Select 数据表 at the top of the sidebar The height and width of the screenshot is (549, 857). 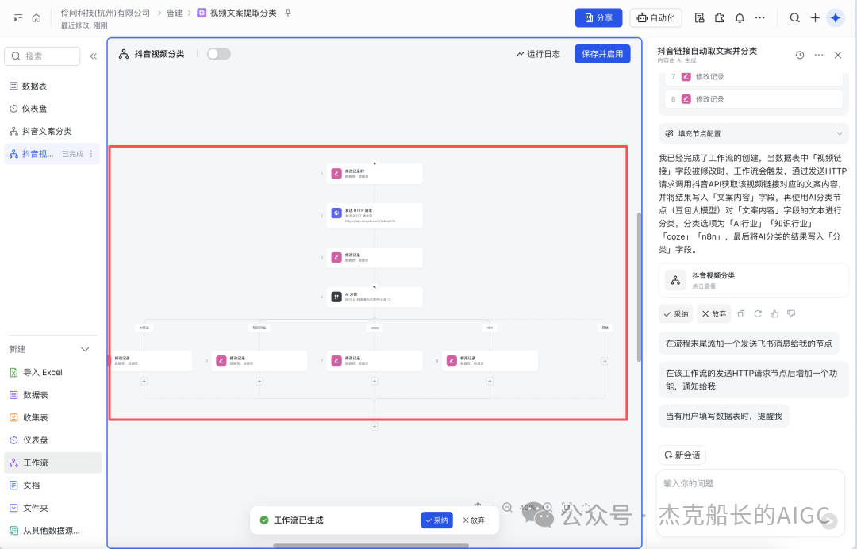(50, 86)
